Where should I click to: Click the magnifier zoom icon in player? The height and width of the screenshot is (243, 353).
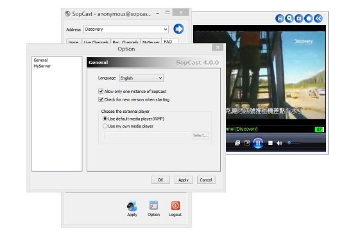(x=289, y=19)
